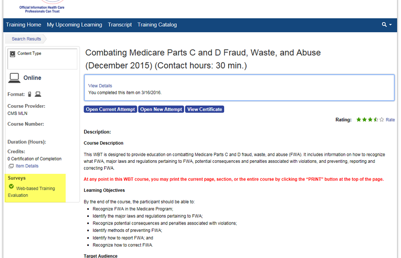Click the mobile format icon
The height and width of the screenshot is (258, 401).
click(x=30, y=94)
